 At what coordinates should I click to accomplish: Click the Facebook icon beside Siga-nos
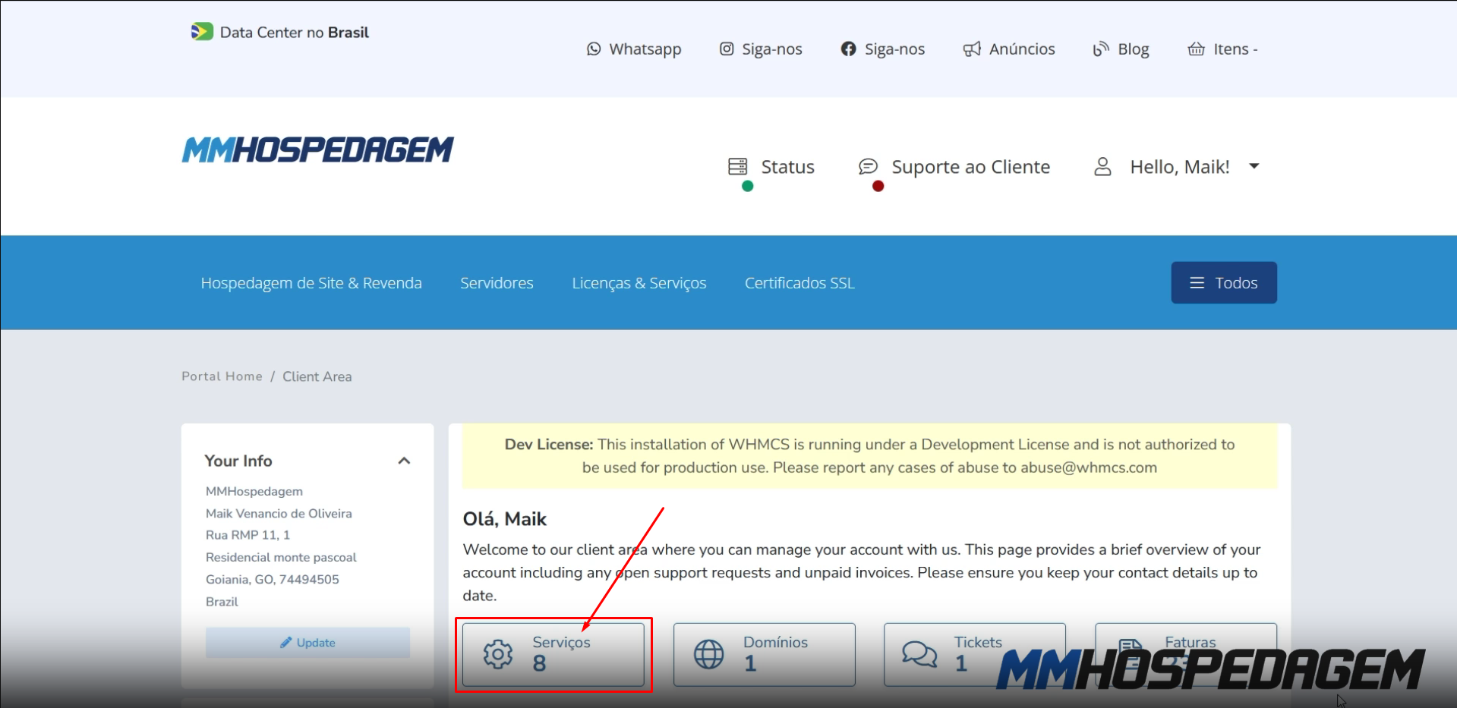click(848, 49)
